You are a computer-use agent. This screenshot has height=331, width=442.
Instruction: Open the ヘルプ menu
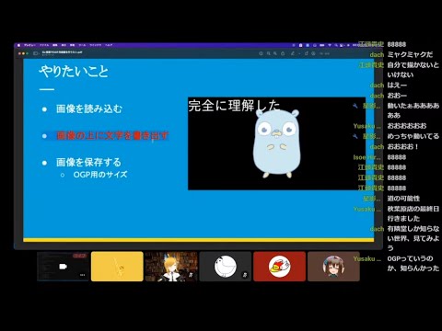tap(109, 45)
